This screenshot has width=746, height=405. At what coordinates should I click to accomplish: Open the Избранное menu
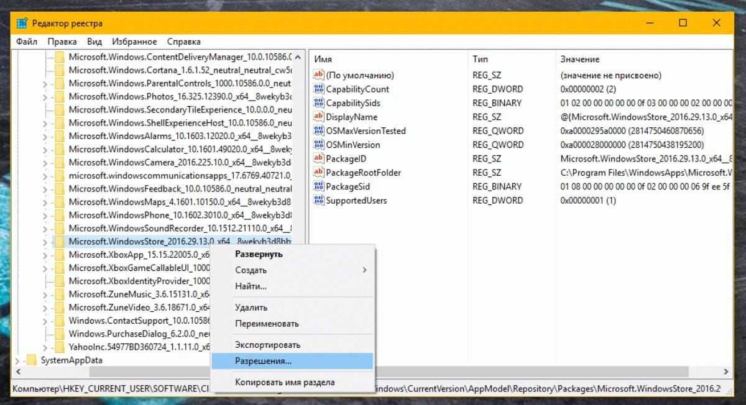pos(134,42)
